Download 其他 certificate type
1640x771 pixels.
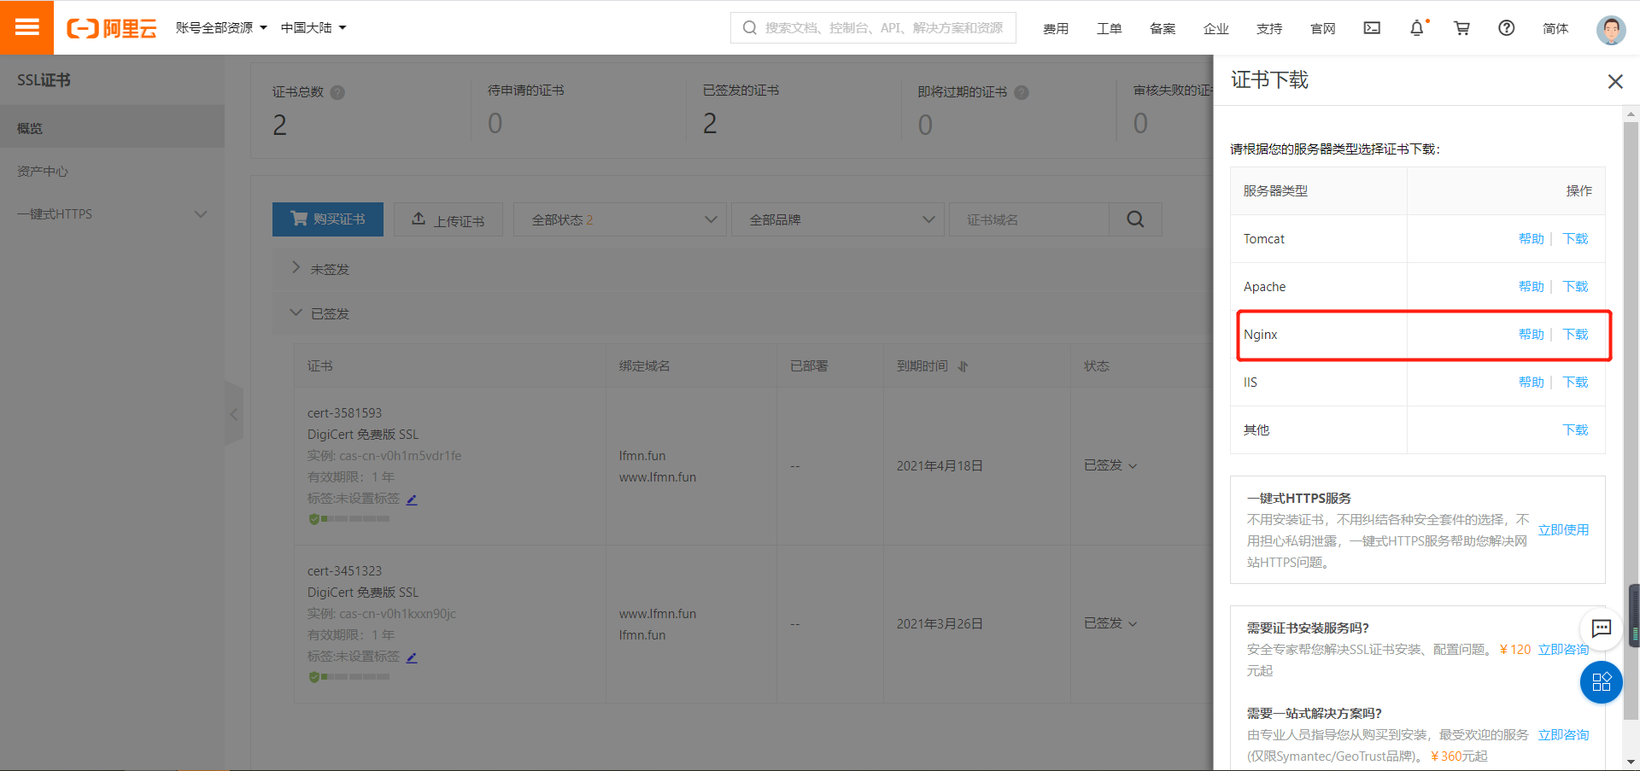coord(1575,430)
